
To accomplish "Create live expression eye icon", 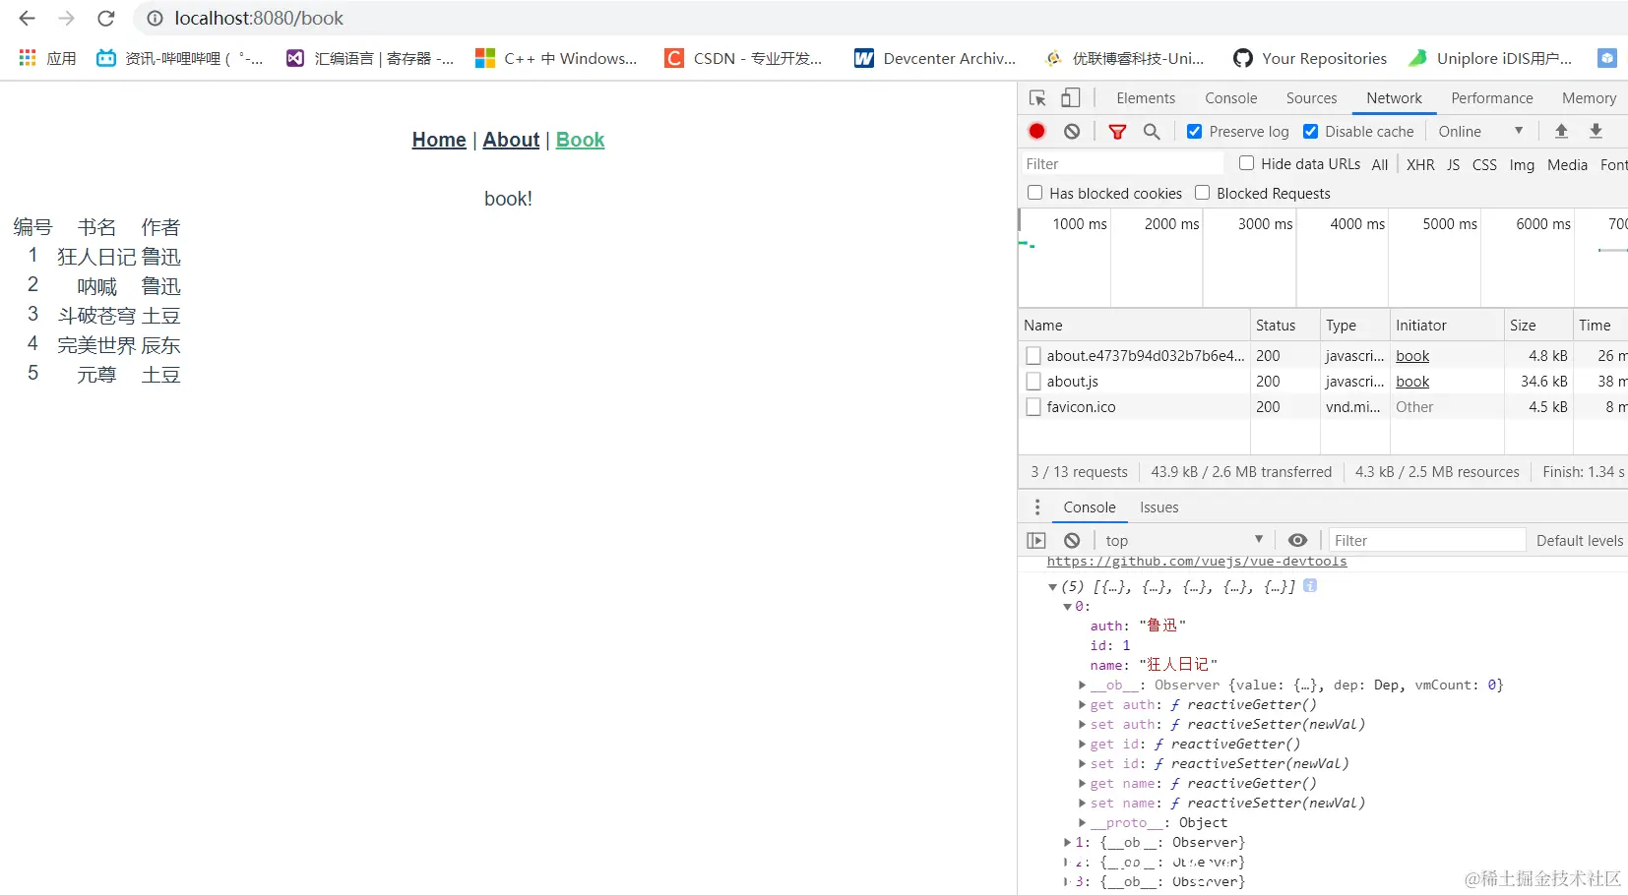I will tap(1298, 540).
